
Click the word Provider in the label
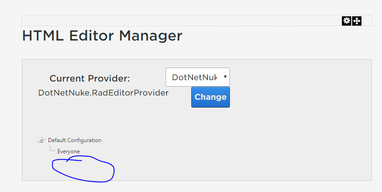point(109,79)
